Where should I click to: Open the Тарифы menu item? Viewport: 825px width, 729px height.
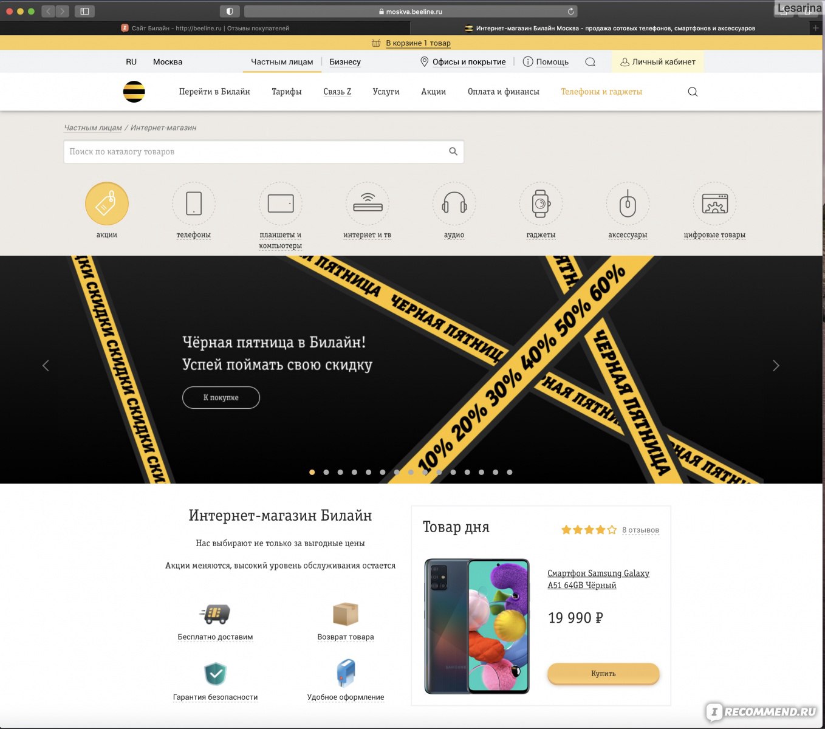coord(287,92)
